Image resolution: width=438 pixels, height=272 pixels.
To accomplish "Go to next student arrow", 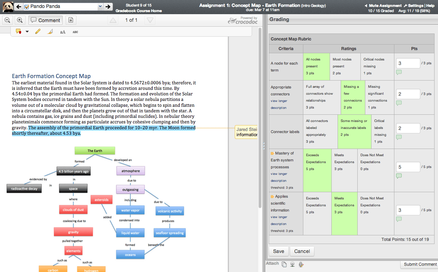I will pos(108,7).
